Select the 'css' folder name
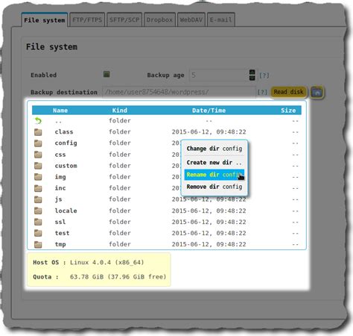353x336 pixels. [x=60, y=155]
